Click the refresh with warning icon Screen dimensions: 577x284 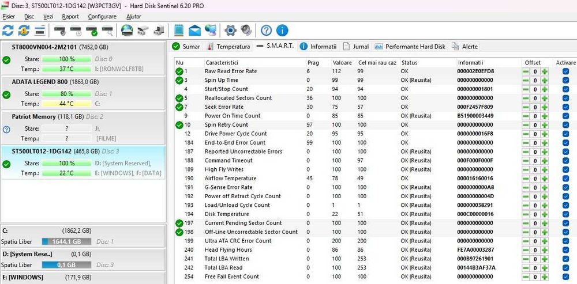pos(24,31)
